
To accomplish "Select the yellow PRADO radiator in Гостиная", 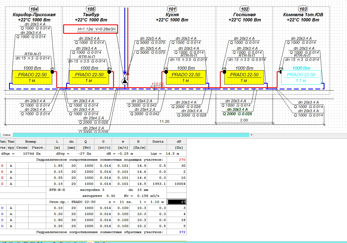I will pos(244,77).
